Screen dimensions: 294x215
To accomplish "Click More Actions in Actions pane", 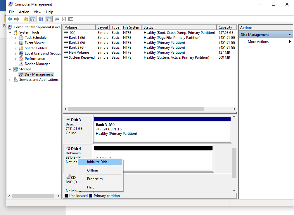I will pos(258,42).
